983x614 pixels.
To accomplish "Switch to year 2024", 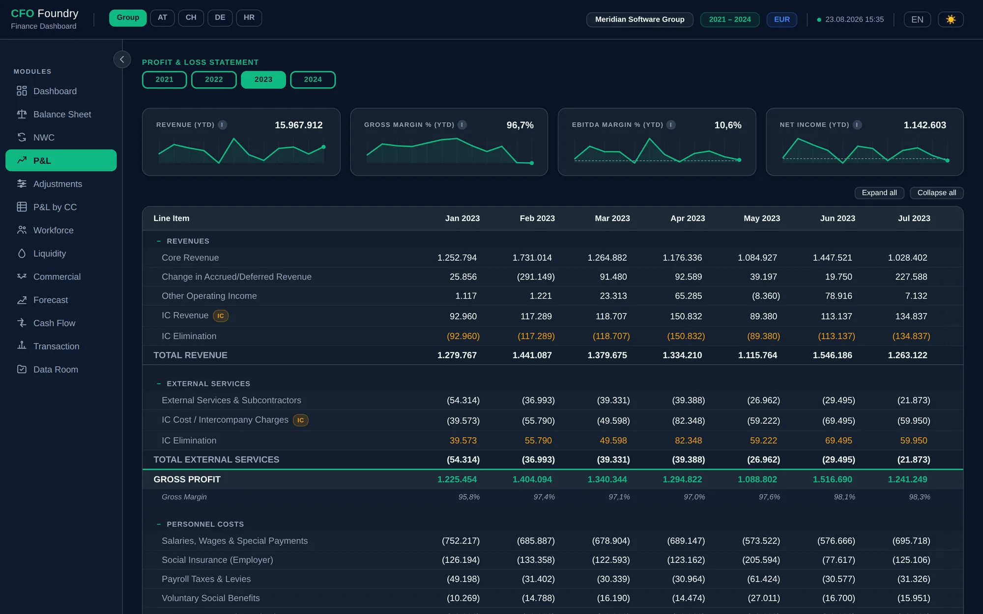I will tap(313, 80).
